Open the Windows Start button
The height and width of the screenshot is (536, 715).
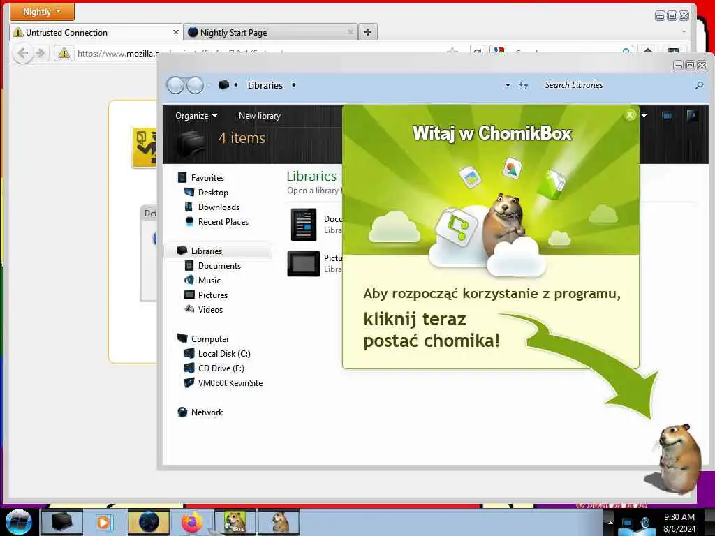pyautogui.click(x=19, y=522)
